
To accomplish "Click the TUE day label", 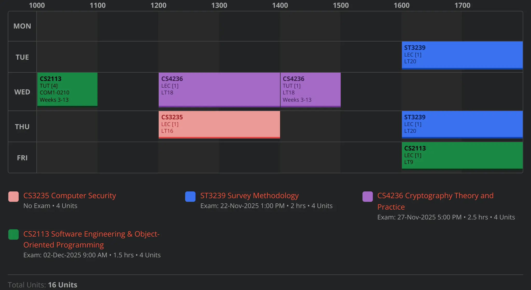I will (22, 57).
